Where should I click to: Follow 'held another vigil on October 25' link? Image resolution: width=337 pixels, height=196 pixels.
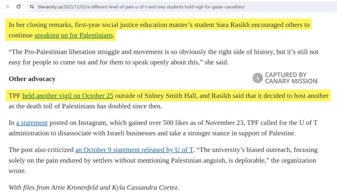68,96
